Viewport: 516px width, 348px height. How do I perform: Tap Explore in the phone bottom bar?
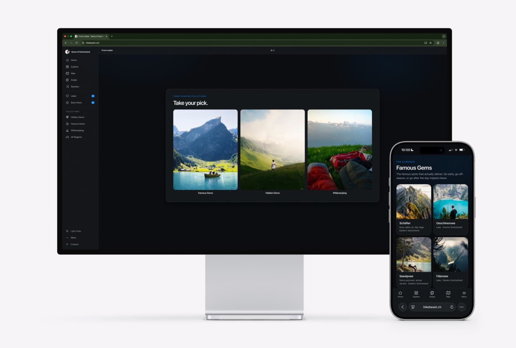point(416,294)
